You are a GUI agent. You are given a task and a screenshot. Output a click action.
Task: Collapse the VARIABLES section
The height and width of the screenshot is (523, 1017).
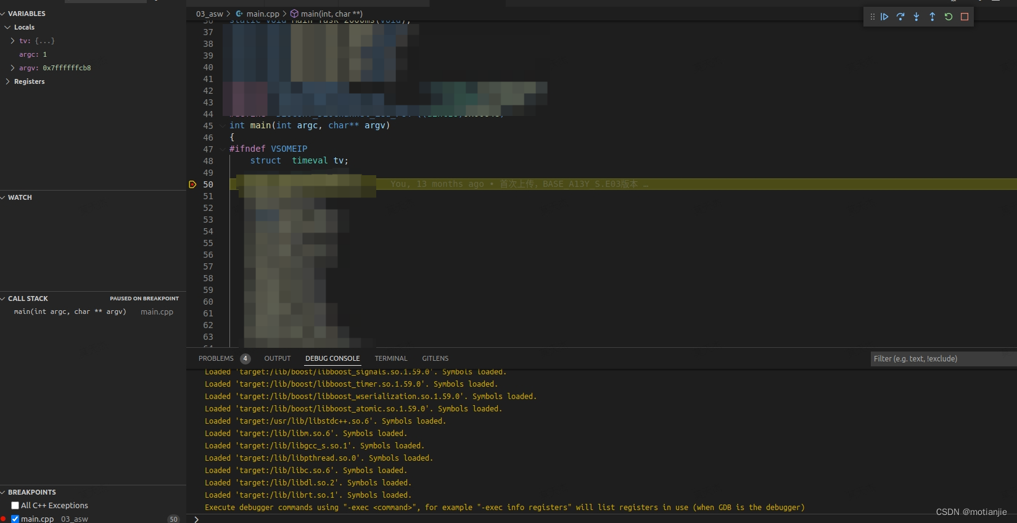tap(3, 14)
